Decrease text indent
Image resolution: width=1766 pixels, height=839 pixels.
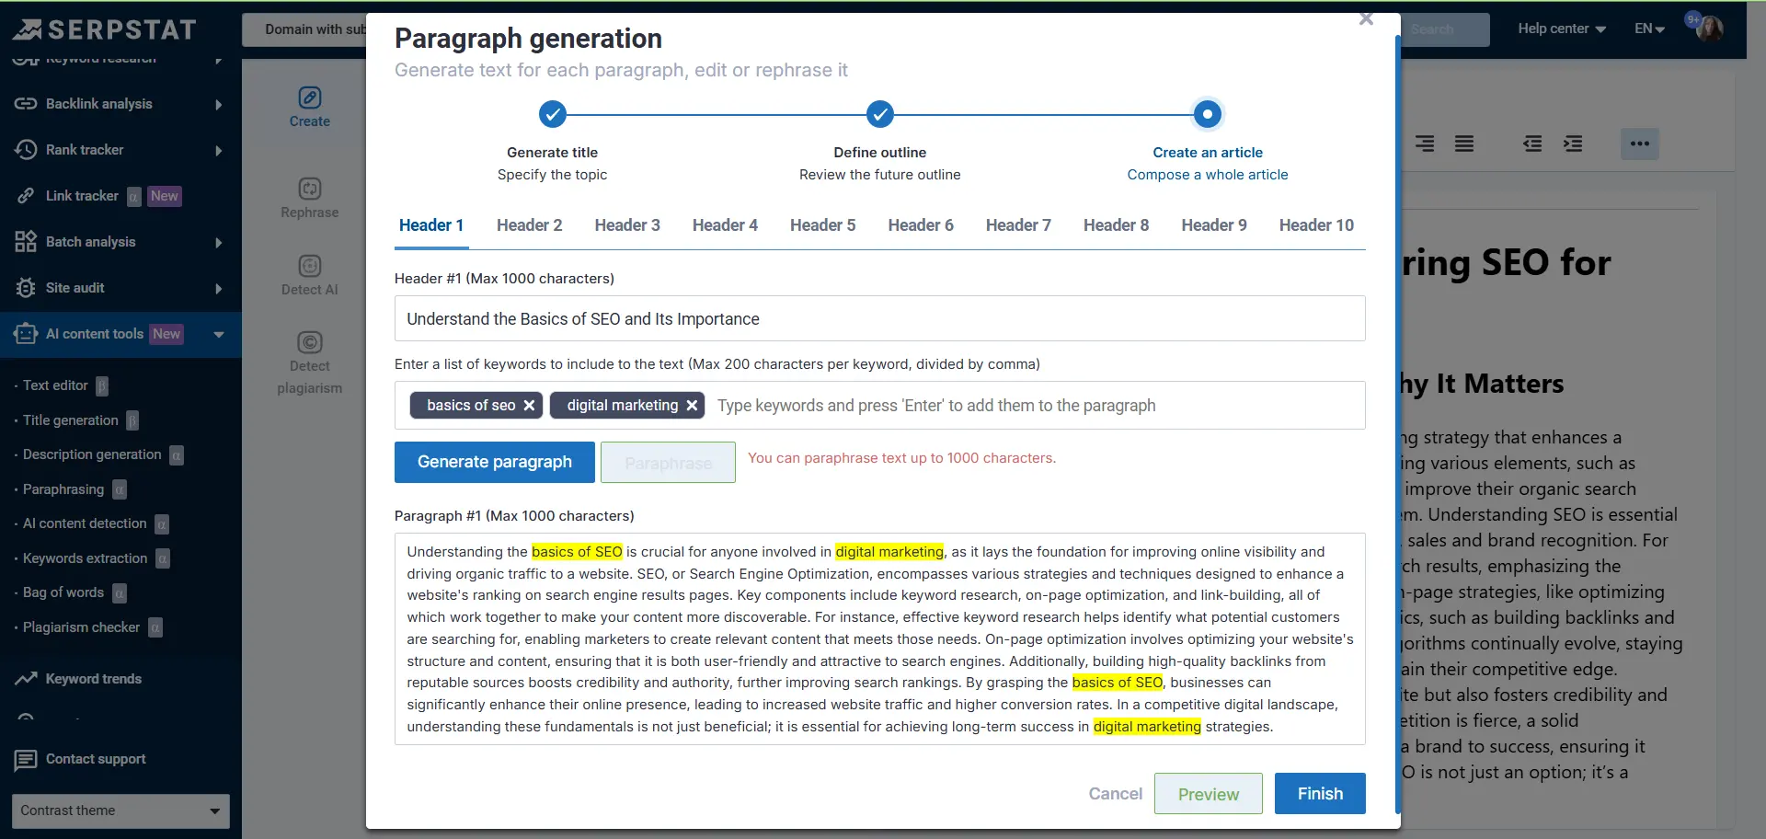click(1532, 144)
